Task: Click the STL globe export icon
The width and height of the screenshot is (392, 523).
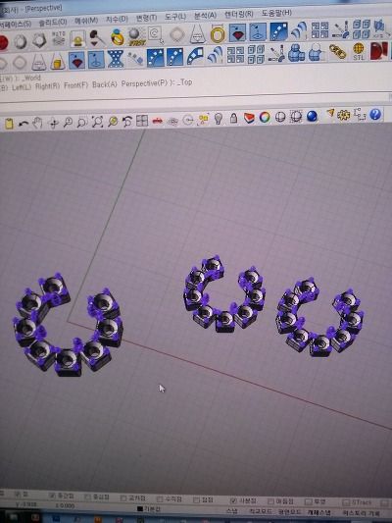Action: (x=359, y=51)
